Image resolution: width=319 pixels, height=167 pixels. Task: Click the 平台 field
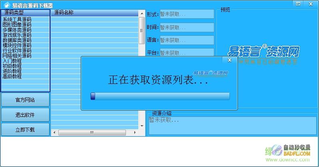(x=187, y=52)
